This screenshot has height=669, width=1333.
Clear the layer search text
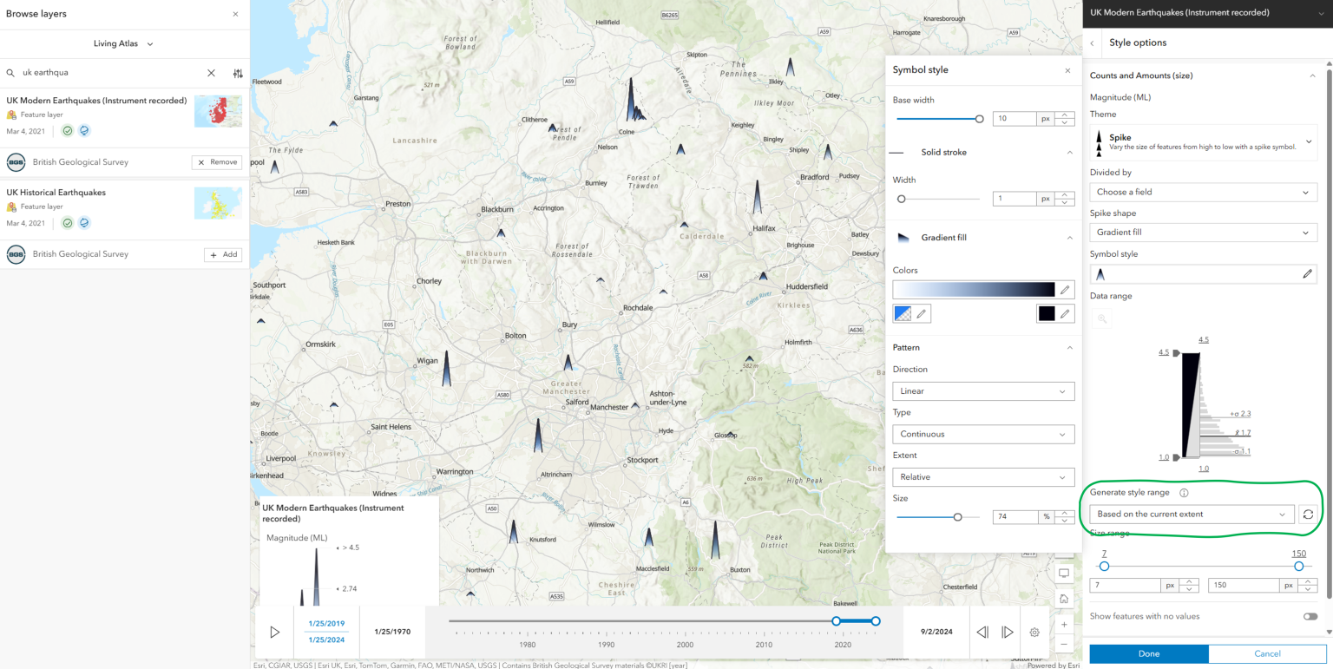[x=211, y=74]
